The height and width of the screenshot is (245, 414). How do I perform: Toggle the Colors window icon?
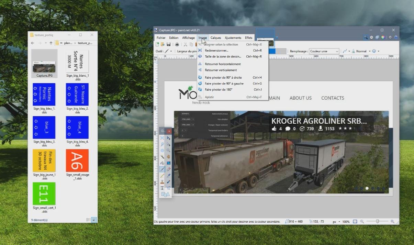[x=382, y=37]
